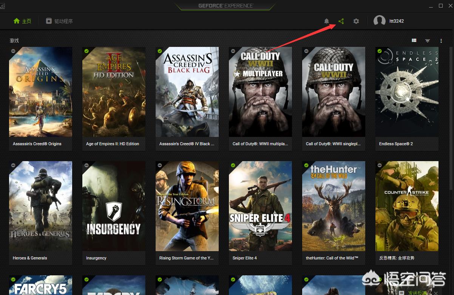Click the username ltt3242
Screen dimensions: 454x295
click(x=397, y=21)
